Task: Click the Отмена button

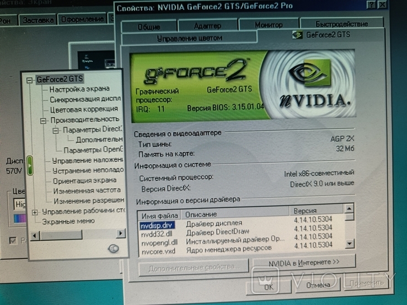Action: 318,285
